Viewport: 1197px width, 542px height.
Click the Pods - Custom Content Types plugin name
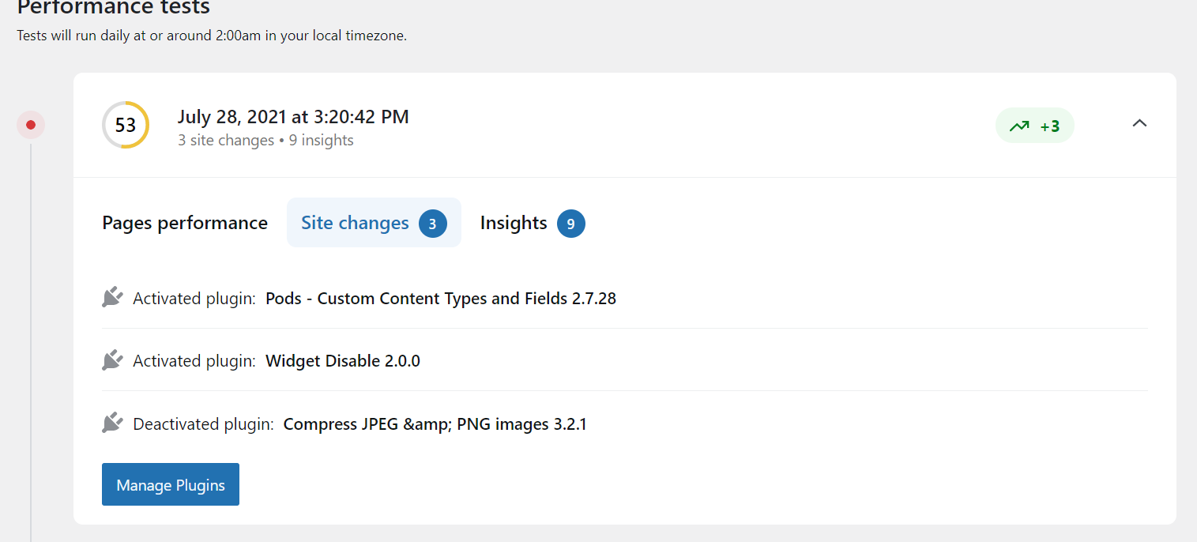click(x=440, y=299)
